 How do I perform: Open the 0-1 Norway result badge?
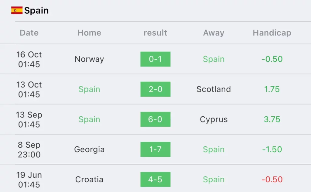point(155,59)
